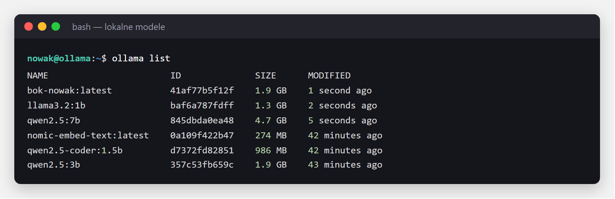Click the green maximize window button
Screen dimensions: 615x199
coord(56,26)
